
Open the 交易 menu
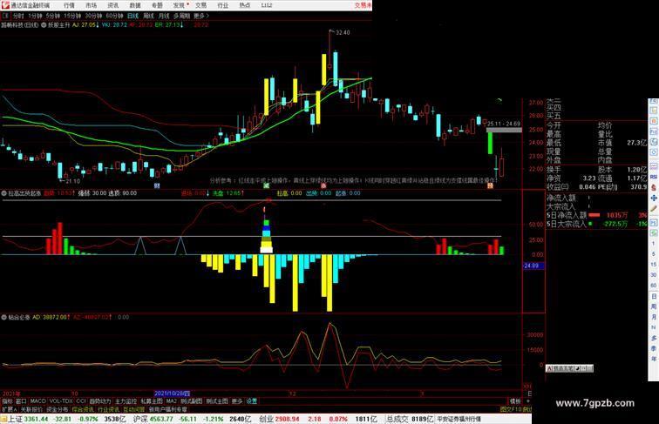(x=200, y=5)
